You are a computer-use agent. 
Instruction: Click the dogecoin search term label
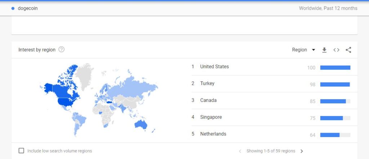coord(27,9)
